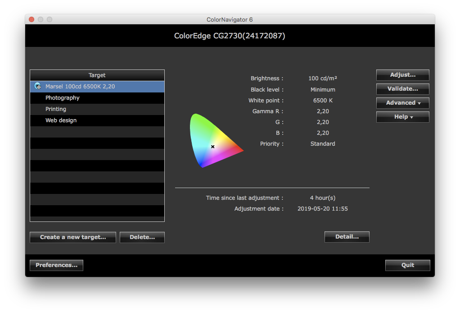Expand the Advanced dropdown menu
460x313 pixels.
coord(402,103)
